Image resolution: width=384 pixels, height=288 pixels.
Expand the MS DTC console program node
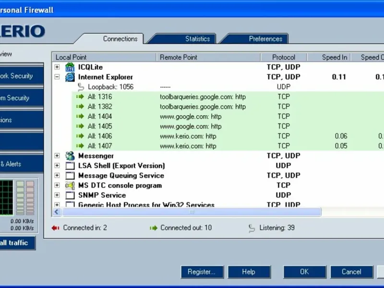[57, 185]
